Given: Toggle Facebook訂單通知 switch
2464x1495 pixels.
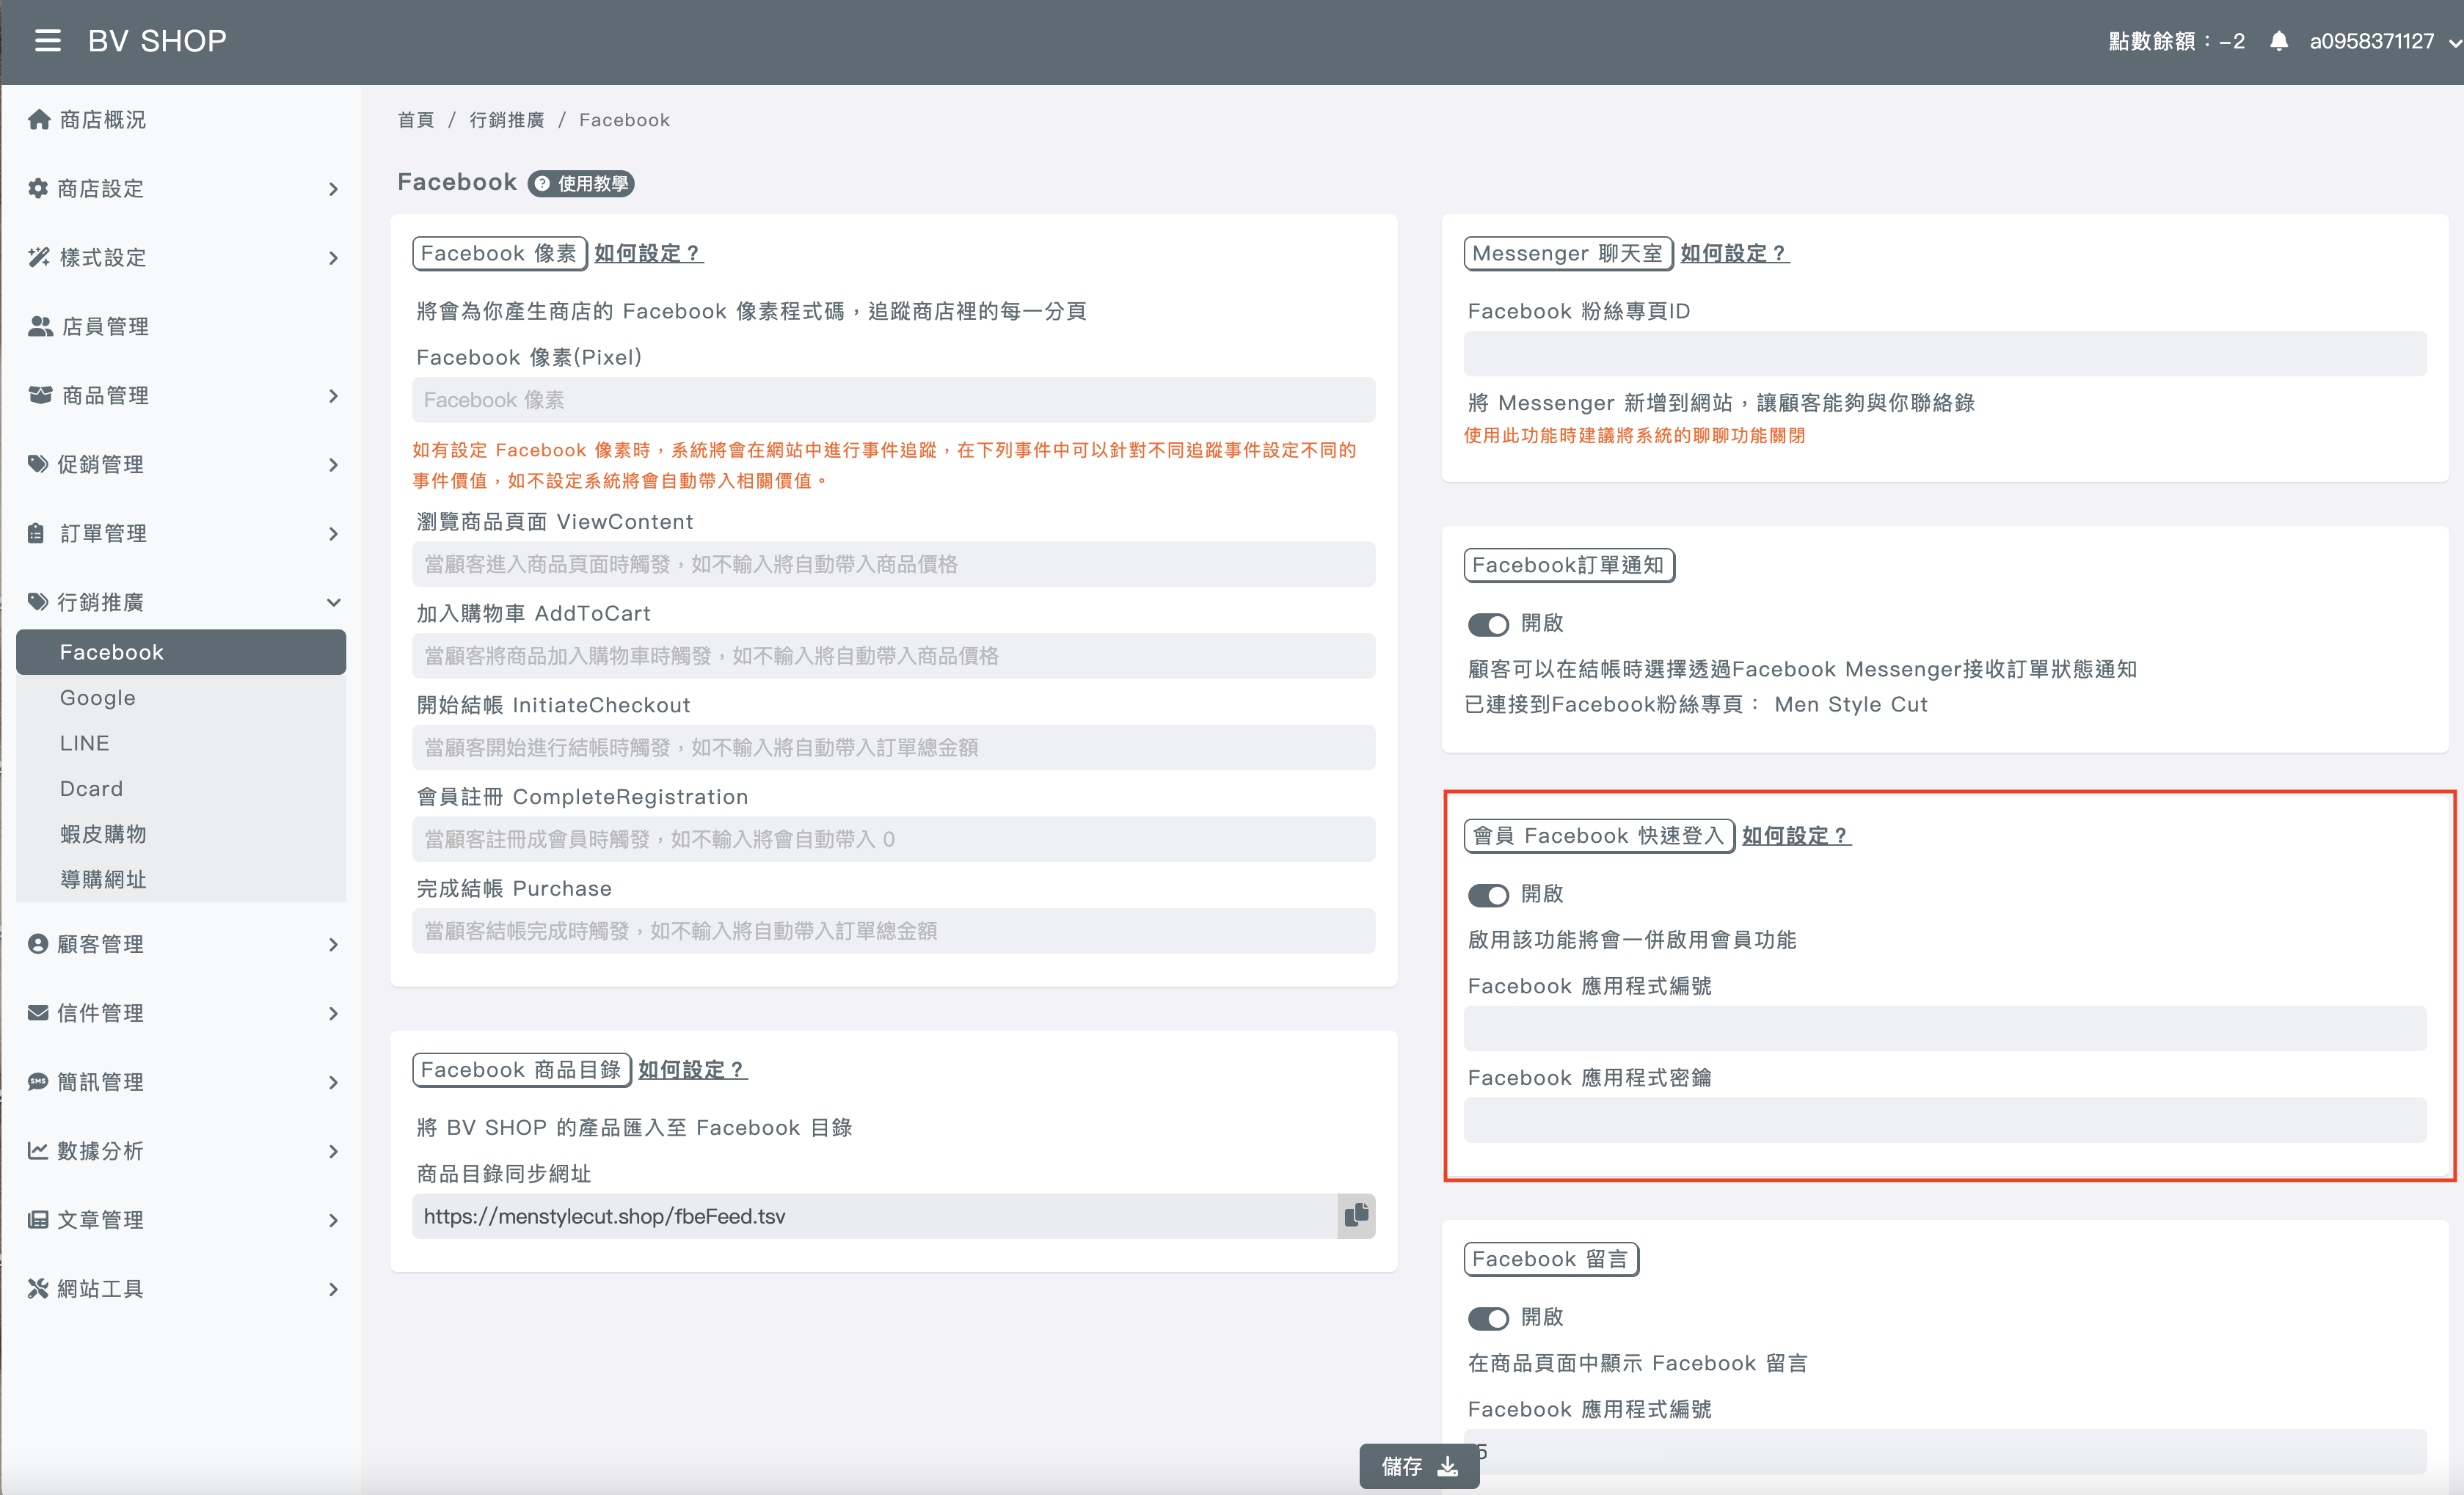Looking at the screenshot, I should point(1488,624).
